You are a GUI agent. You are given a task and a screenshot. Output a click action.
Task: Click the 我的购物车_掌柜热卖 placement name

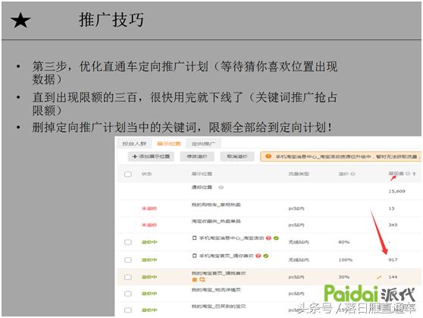(216, 204)
